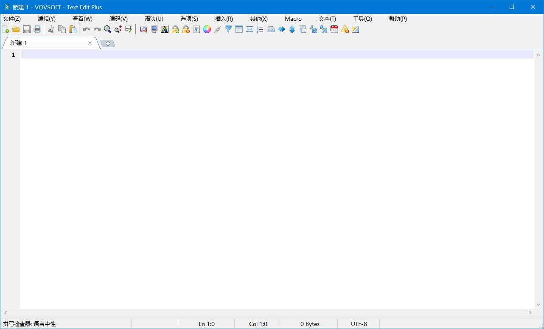544x329 pixels.
Task: Cut selection with the scissors icon
Action: coord(51,29)
